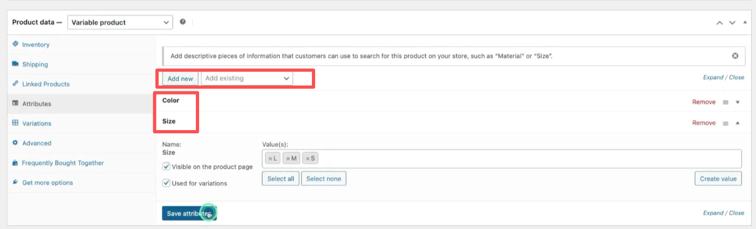This screenshot has width=756, height=229.
Task: Click the Add new attribute button
Action: click(x=180, y=78)
